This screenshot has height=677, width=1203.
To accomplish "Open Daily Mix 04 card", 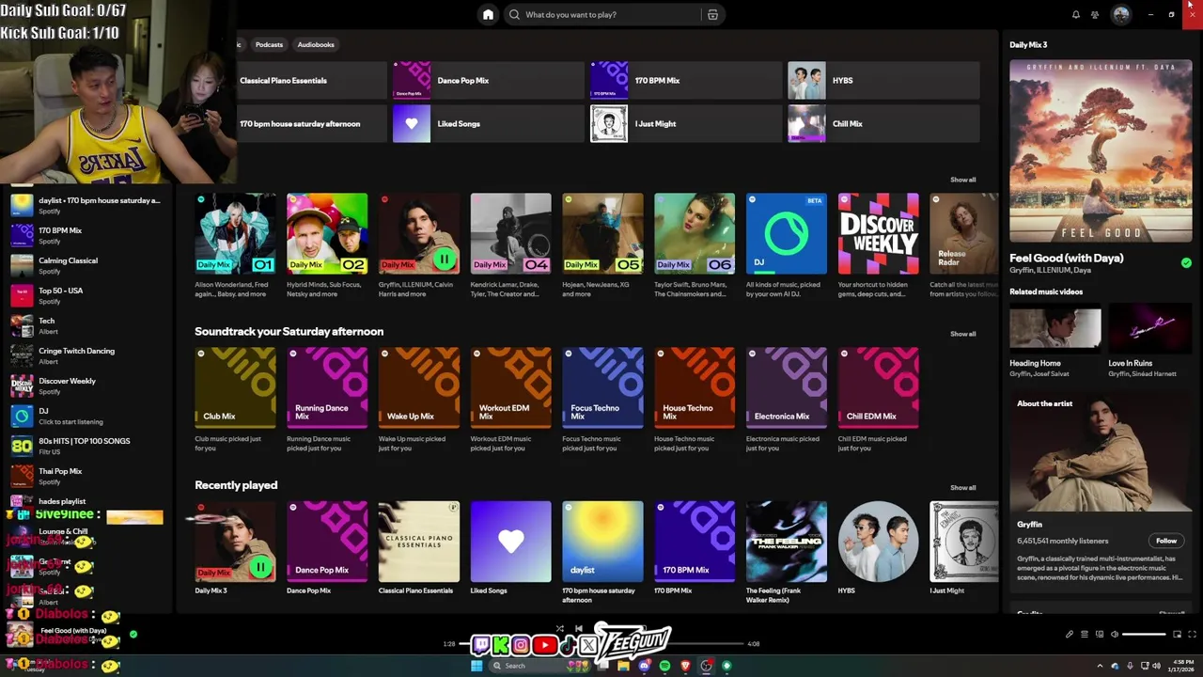I will pos(510,245).
